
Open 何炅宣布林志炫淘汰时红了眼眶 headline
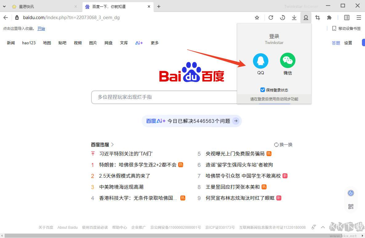240,198
